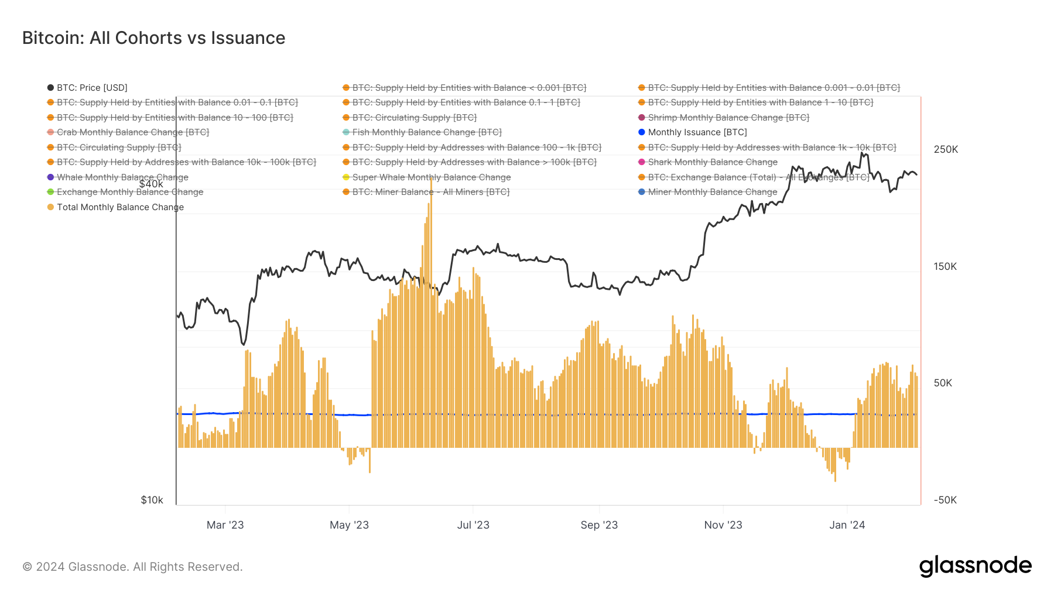Show the Shrimp Monthly Balance Change series label
The height and width of the screenshot is (593, 1054).
tap(728, 118)
